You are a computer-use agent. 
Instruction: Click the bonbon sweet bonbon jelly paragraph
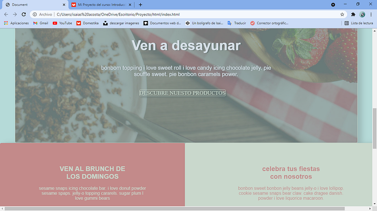coord(291,193)
